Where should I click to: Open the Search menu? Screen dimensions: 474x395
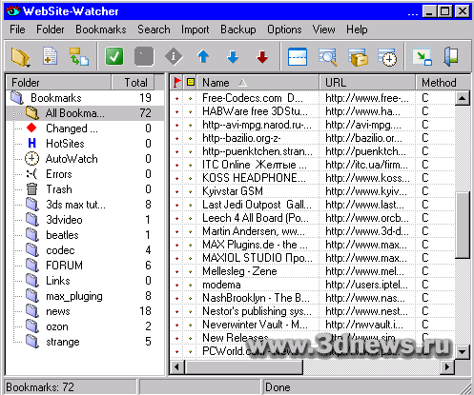click(154, 30)
